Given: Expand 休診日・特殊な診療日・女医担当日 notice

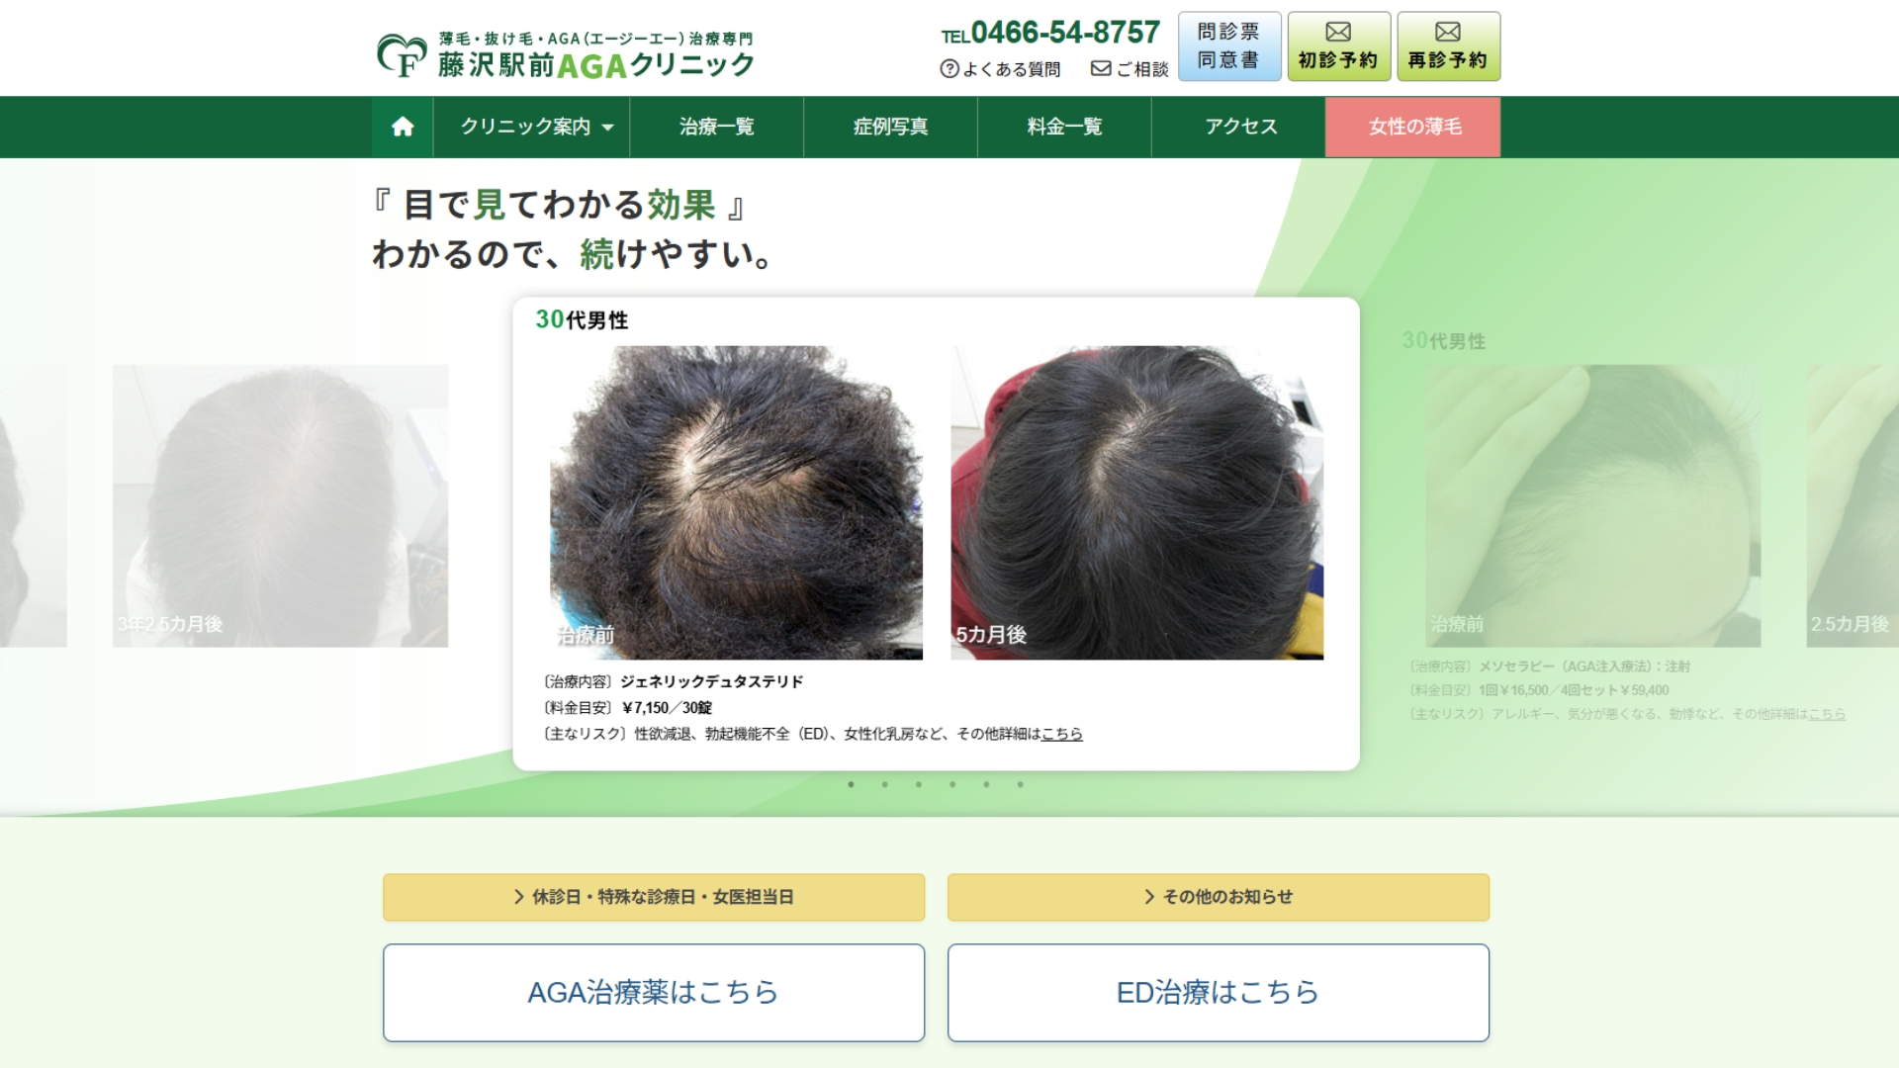Looking at the screenshot, I should pos(654,897).
